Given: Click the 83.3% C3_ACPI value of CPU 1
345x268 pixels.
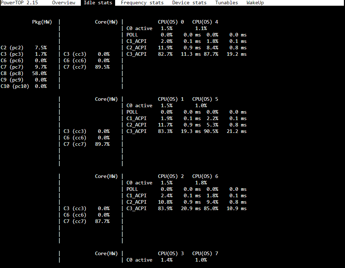Looking at the screenshot, I should coord(165,131).
